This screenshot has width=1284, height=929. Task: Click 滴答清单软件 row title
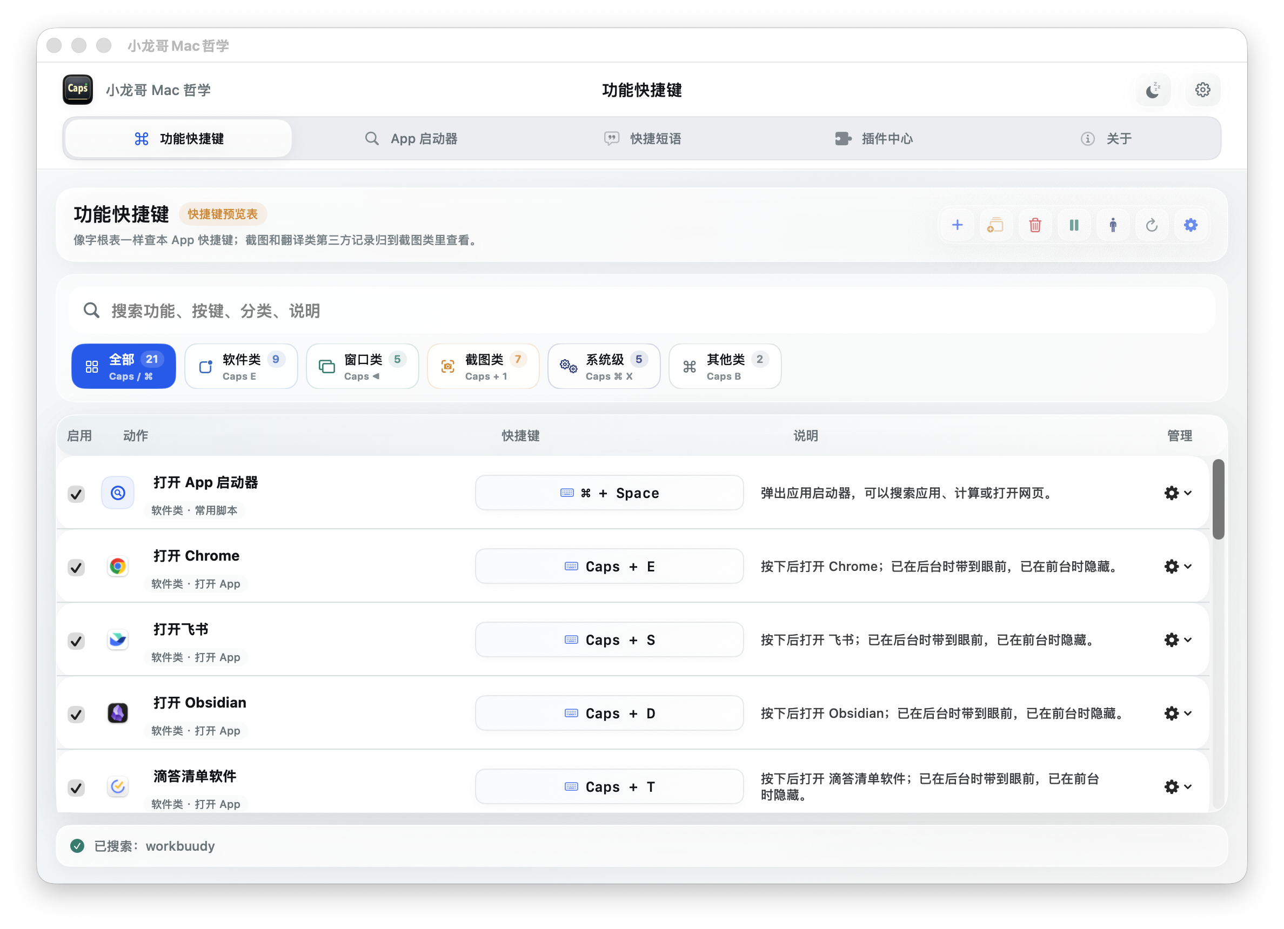[195, 777]
